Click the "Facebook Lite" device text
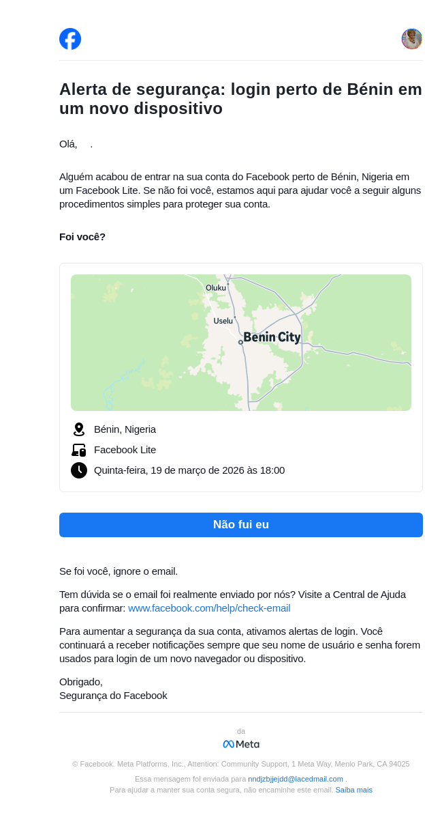The image size is (425, 828). tap(125, 450)
